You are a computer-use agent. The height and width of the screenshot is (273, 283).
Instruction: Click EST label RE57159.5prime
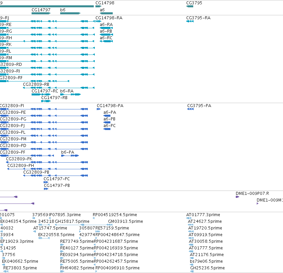(x=112, y=228)
